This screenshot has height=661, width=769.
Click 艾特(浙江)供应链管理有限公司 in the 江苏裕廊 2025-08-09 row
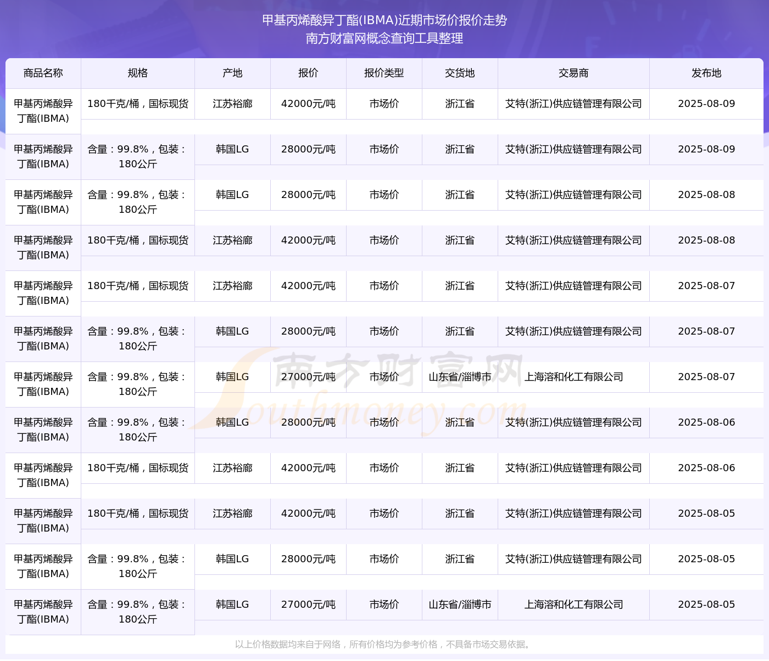point(573,104)
